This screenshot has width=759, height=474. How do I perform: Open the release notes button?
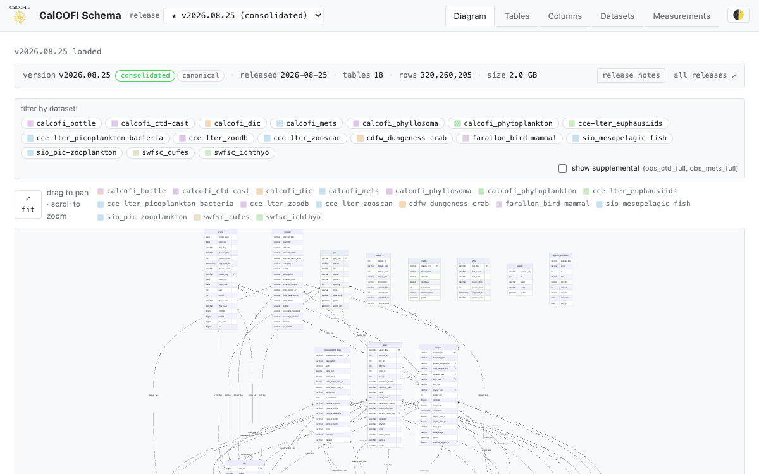click(631, 75)
